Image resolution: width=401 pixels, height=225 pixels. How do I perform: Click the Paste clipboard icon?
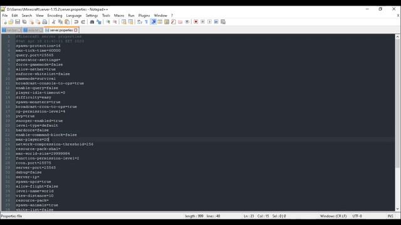tap(67, 22)
